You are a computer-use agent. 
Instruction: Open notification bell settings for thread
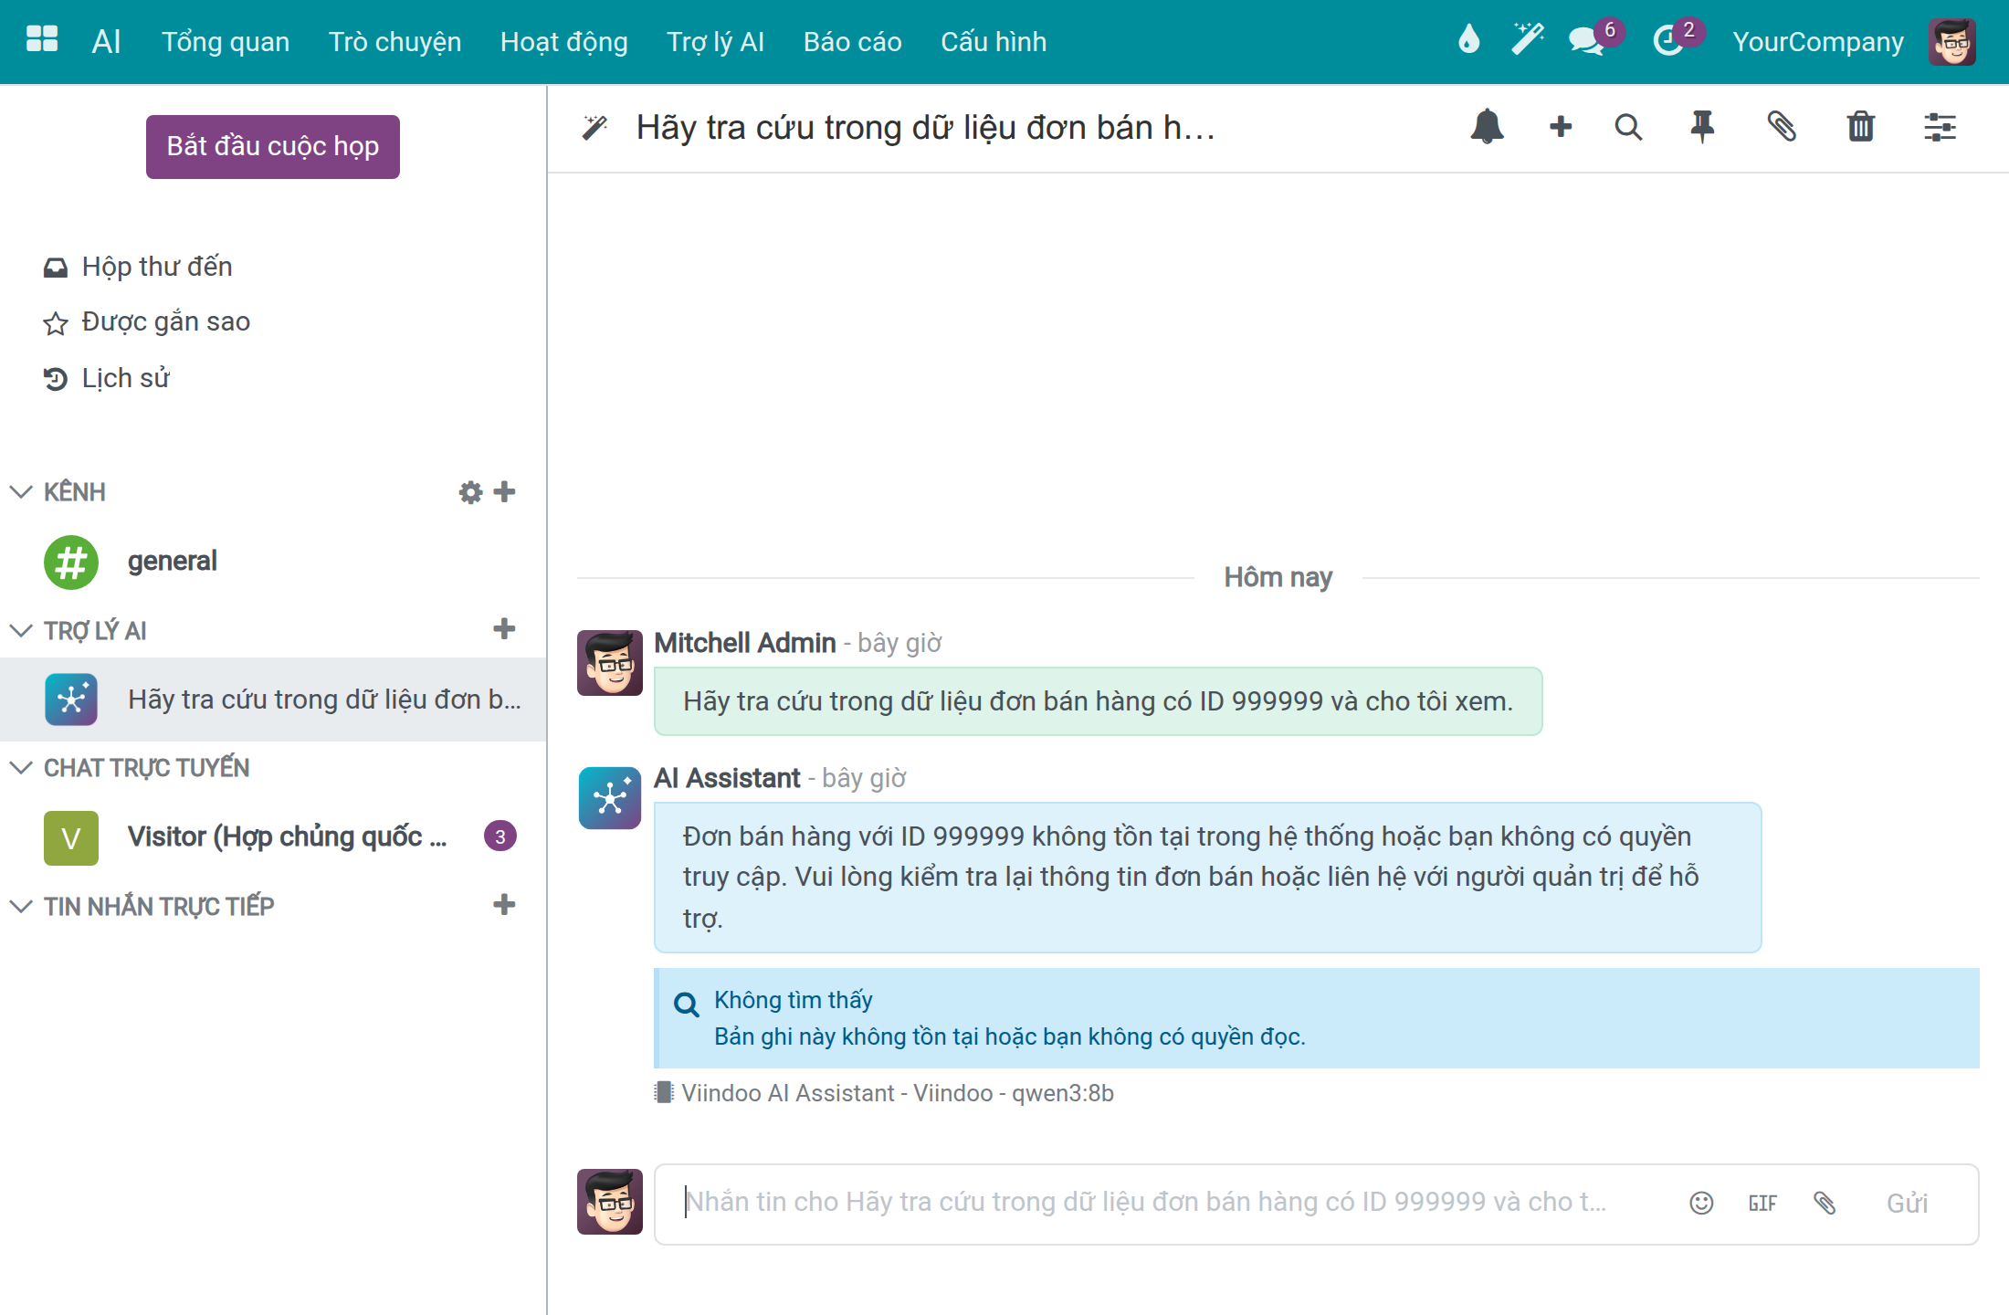[1487, 126]
